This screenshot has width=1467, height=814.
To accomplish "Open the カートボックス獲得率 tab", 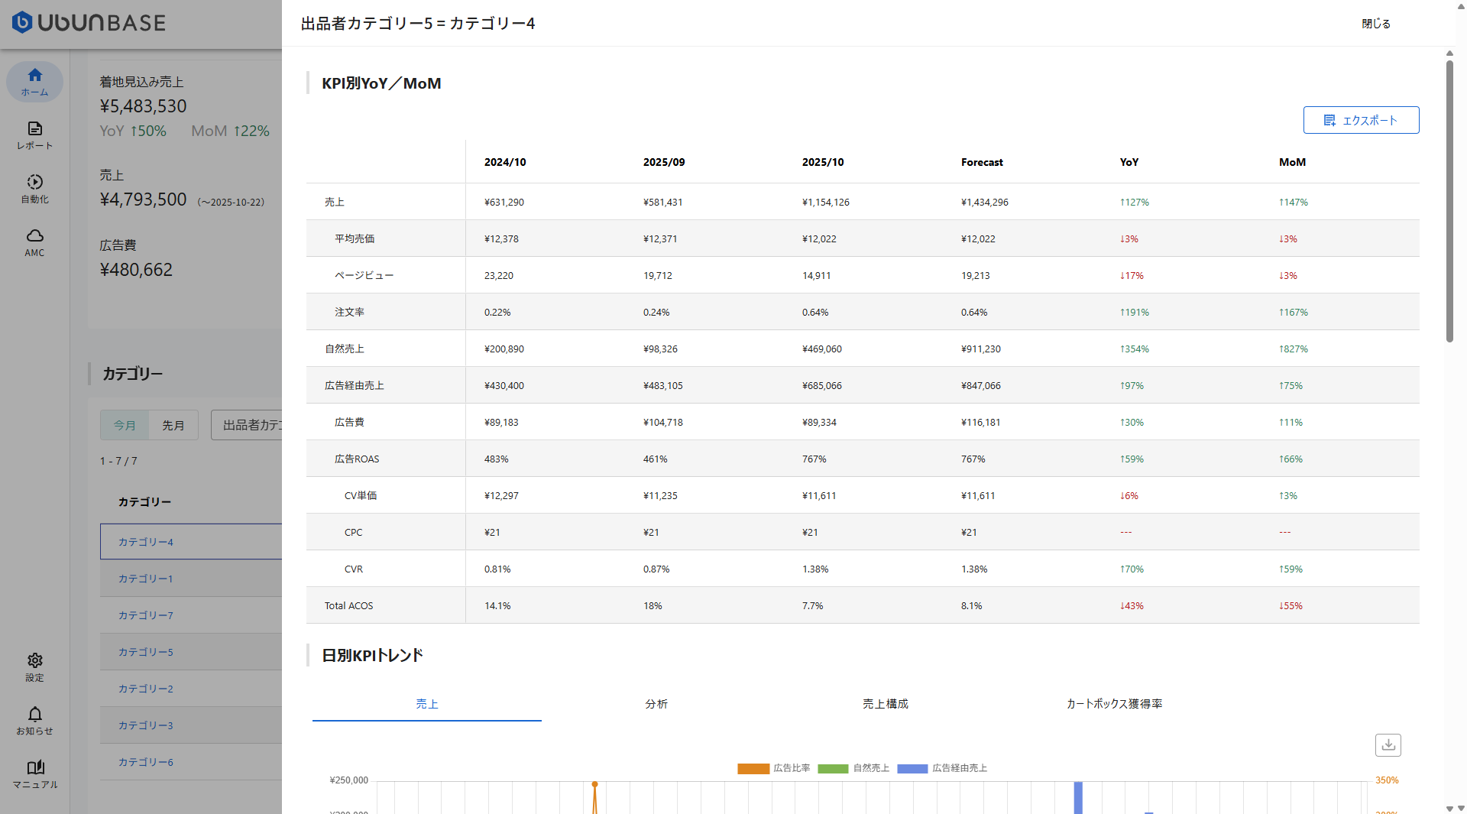I will coord(1114,704).
